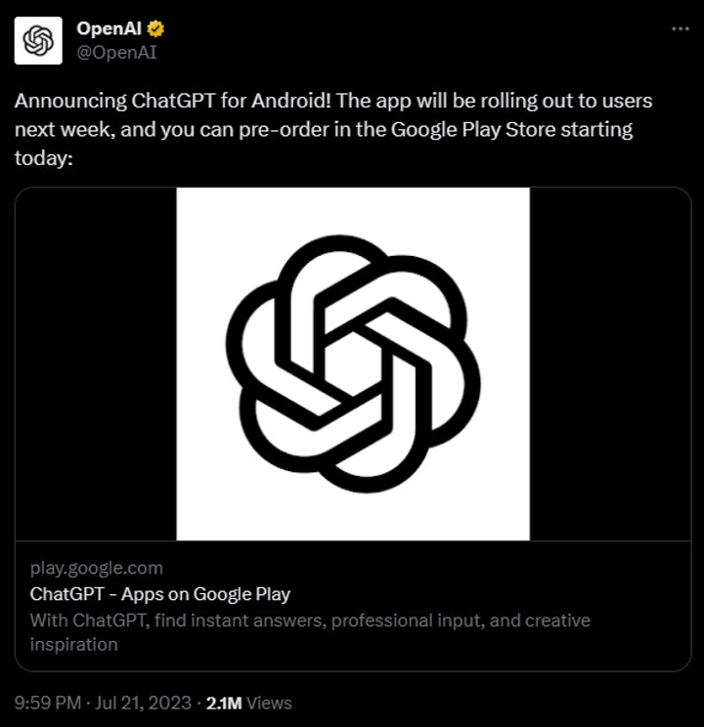Click the OpenAI profile avatar
The image size is (704, 727).
(x=37, y=40)
